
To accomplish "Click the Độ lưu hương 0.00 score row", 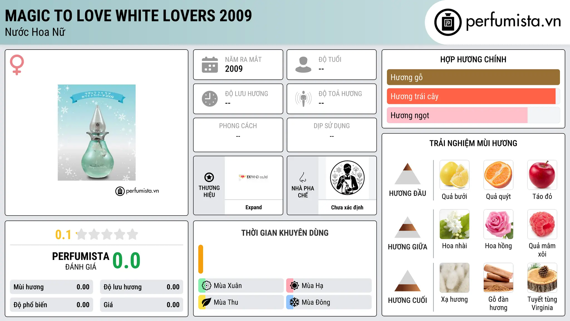I will [x=141, y=287].
